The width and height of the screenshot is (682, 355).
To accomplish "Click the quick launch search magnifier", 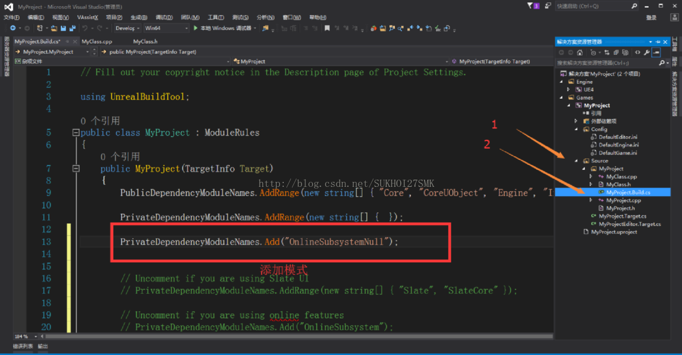I will click(x=634, y=6).
